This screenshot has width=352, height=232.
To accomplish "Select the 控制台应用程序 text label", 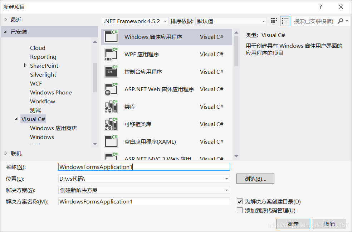I will point(143,72).
